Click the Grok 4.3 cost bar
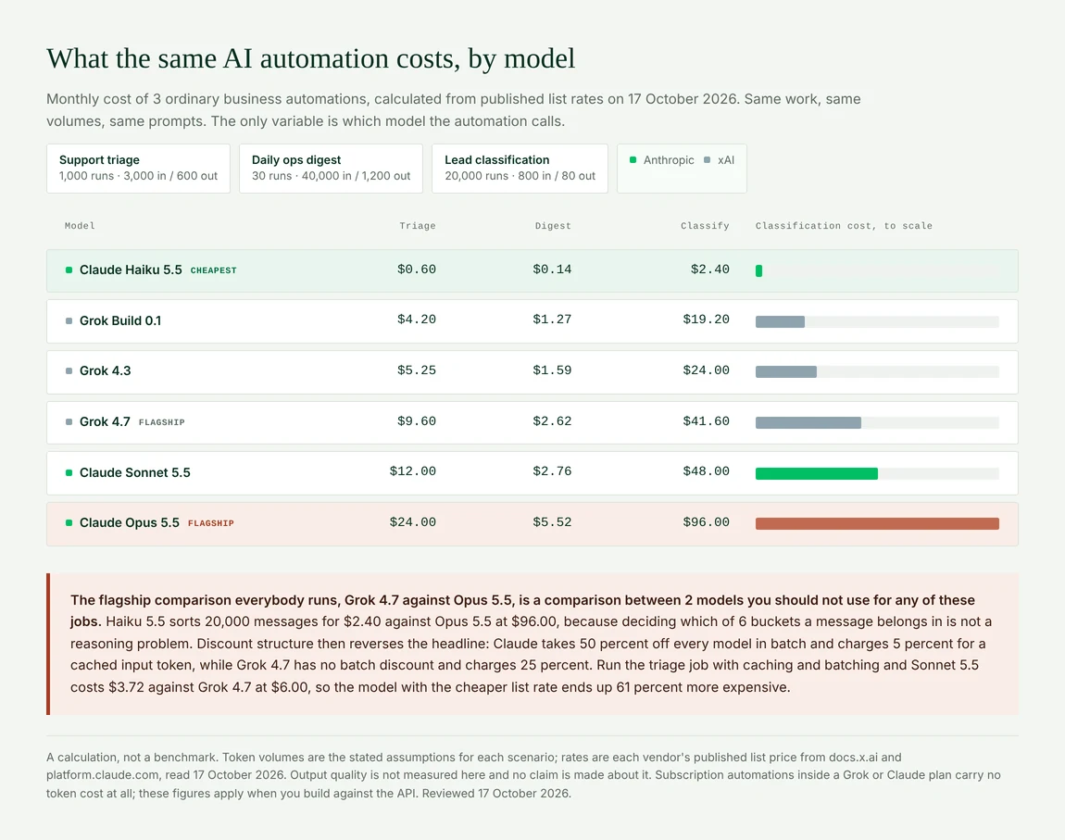1065x840 pixels. (786, 372)
